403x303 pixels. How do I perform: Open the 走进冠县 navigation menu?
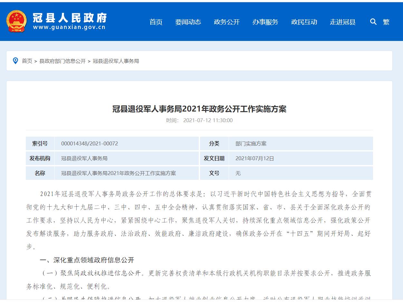[343, 22]
